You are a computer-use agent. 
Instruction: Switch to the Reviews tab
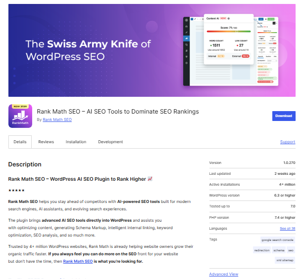coord(46,142)
